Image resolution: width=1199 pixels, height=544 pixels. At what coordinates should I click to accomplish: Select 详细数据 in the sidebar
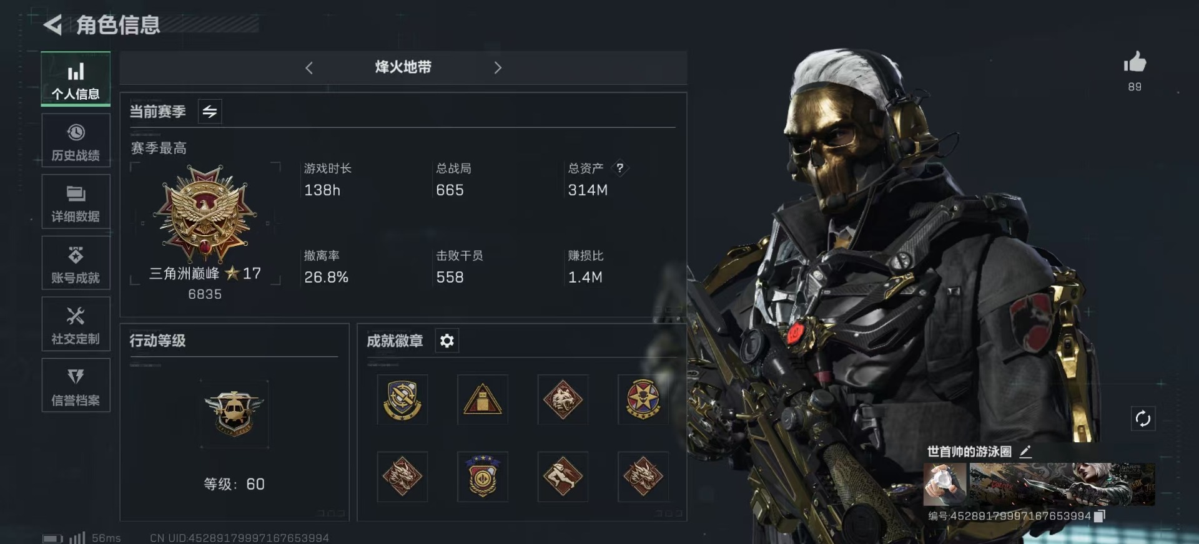[76, 202]
